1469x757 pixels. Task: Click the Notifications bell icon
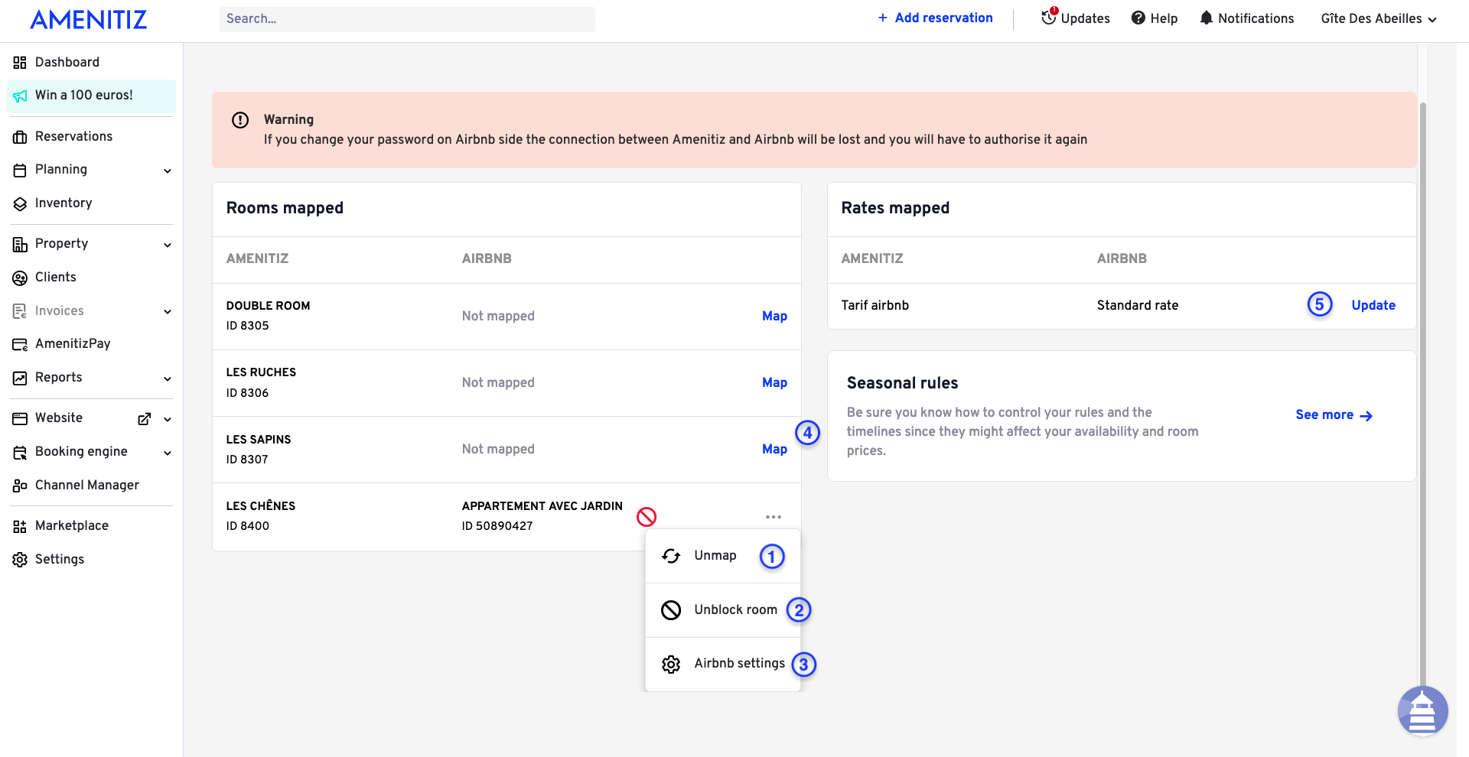1206,18
